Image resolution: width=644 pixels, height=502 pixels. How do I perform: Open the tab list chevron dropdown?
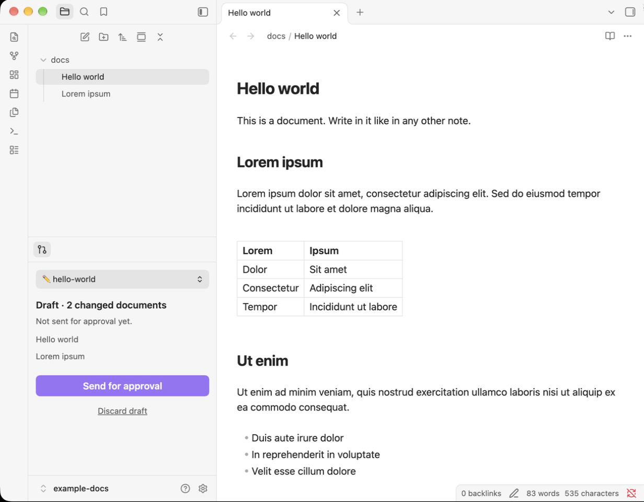click(611, 12)
